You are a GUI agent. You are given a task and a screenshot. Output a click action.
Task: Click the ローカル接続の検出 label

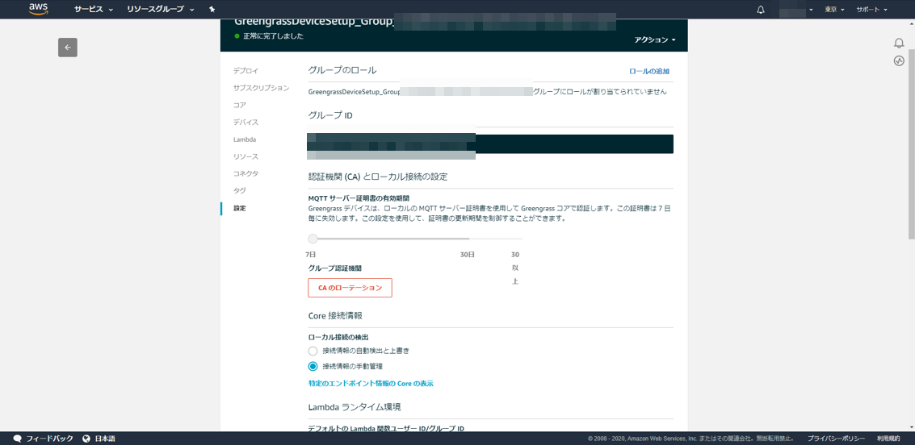338,337
